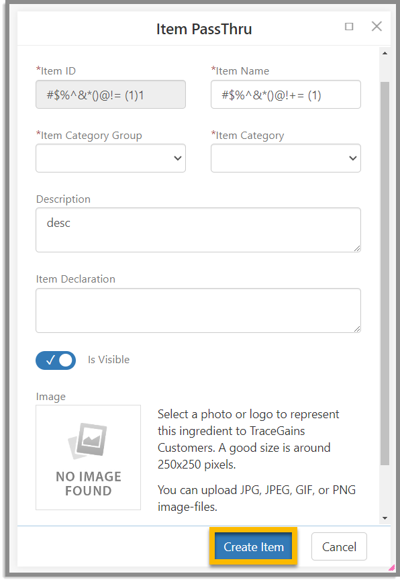
Task: Expand the Item Category dropdown
Action: coord(286,158)
